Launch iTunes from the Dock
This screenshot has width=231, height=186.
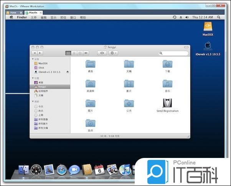tap(125, 169)
